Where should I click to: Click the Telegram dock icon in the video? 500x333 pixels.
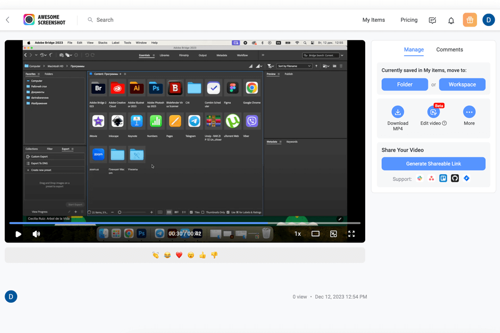coord(159,234)
